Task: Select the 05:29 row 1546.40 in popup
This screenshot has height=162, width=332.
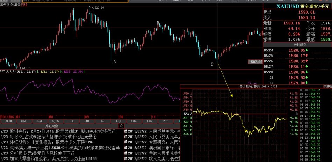Action: pos(310,159)
